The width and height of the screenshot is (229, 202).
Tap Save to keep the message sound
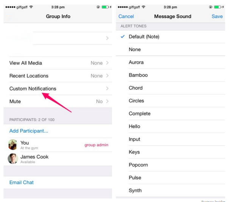pos(217,16)
